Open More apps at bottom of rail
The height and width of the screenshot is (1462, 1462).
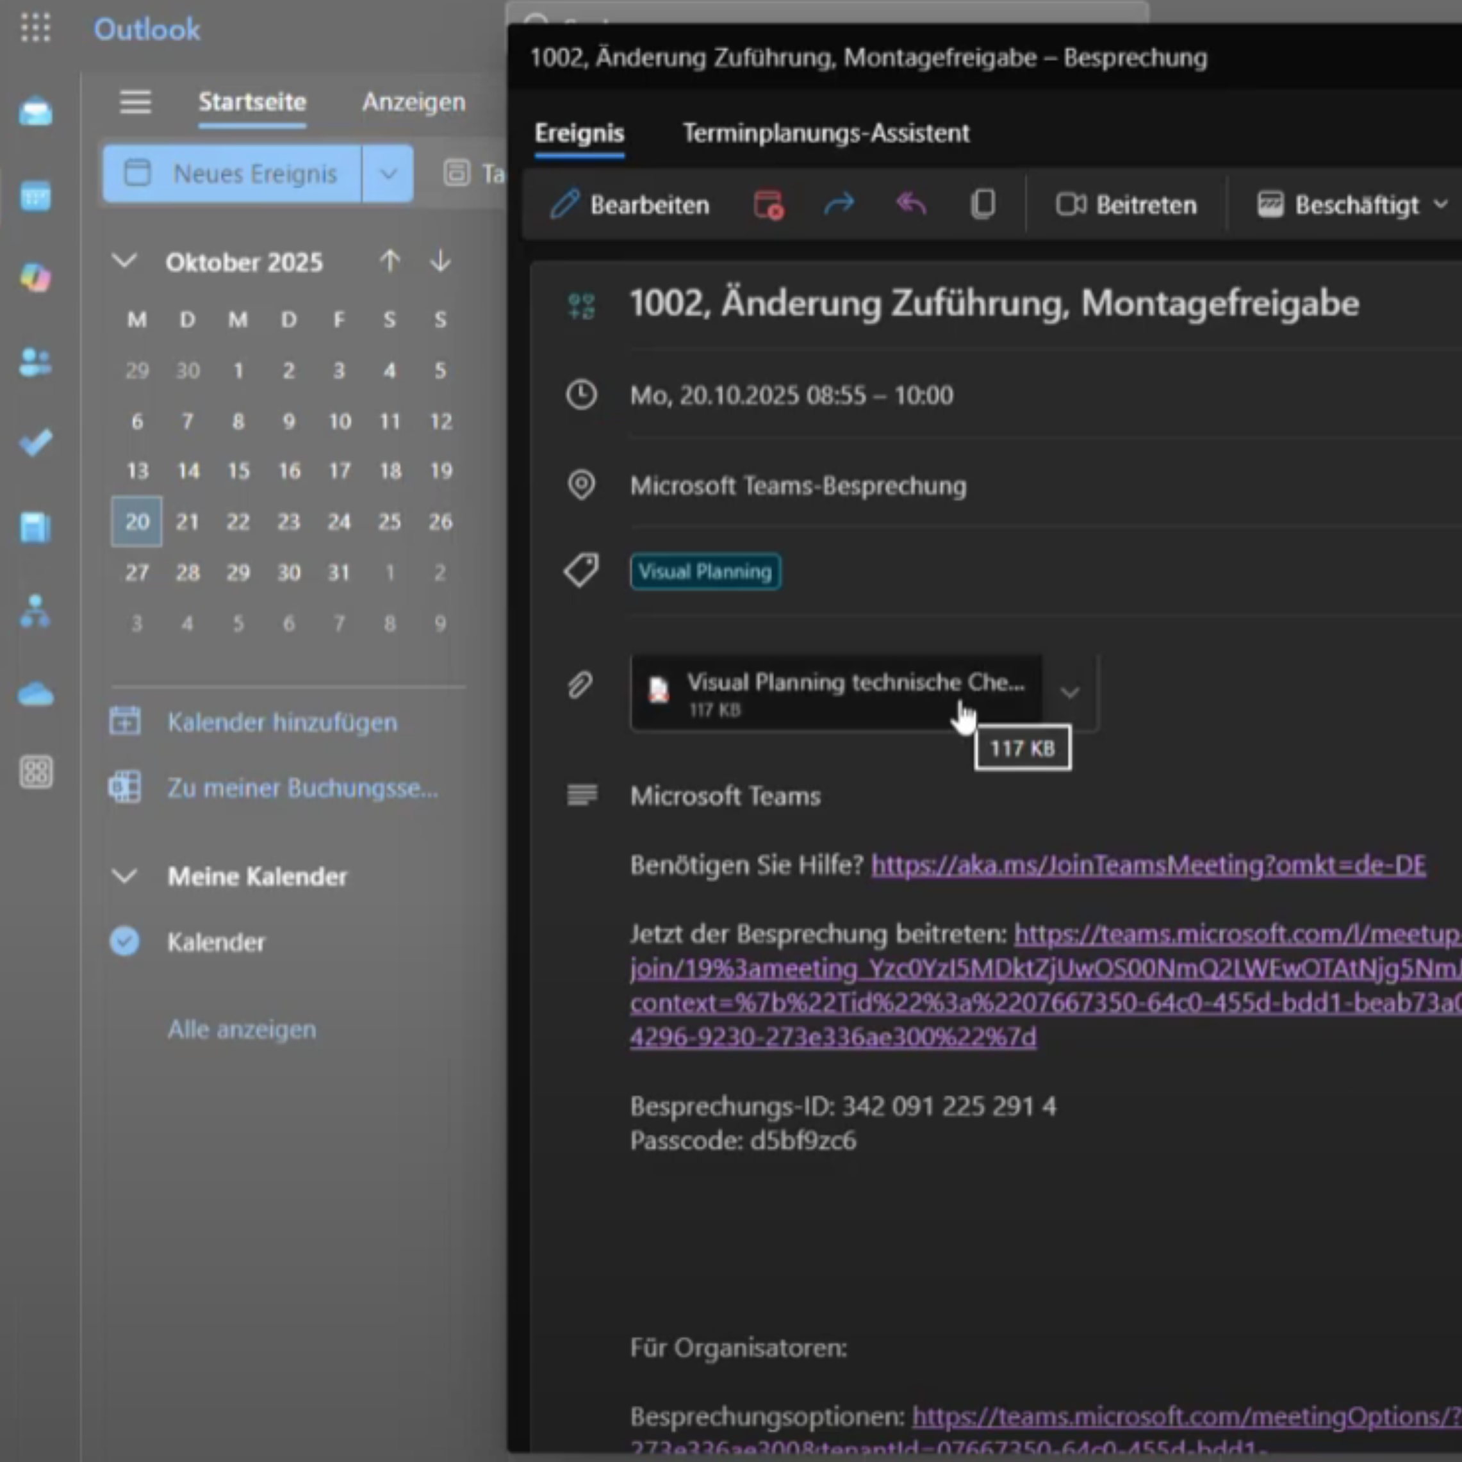tap(36, 773)
